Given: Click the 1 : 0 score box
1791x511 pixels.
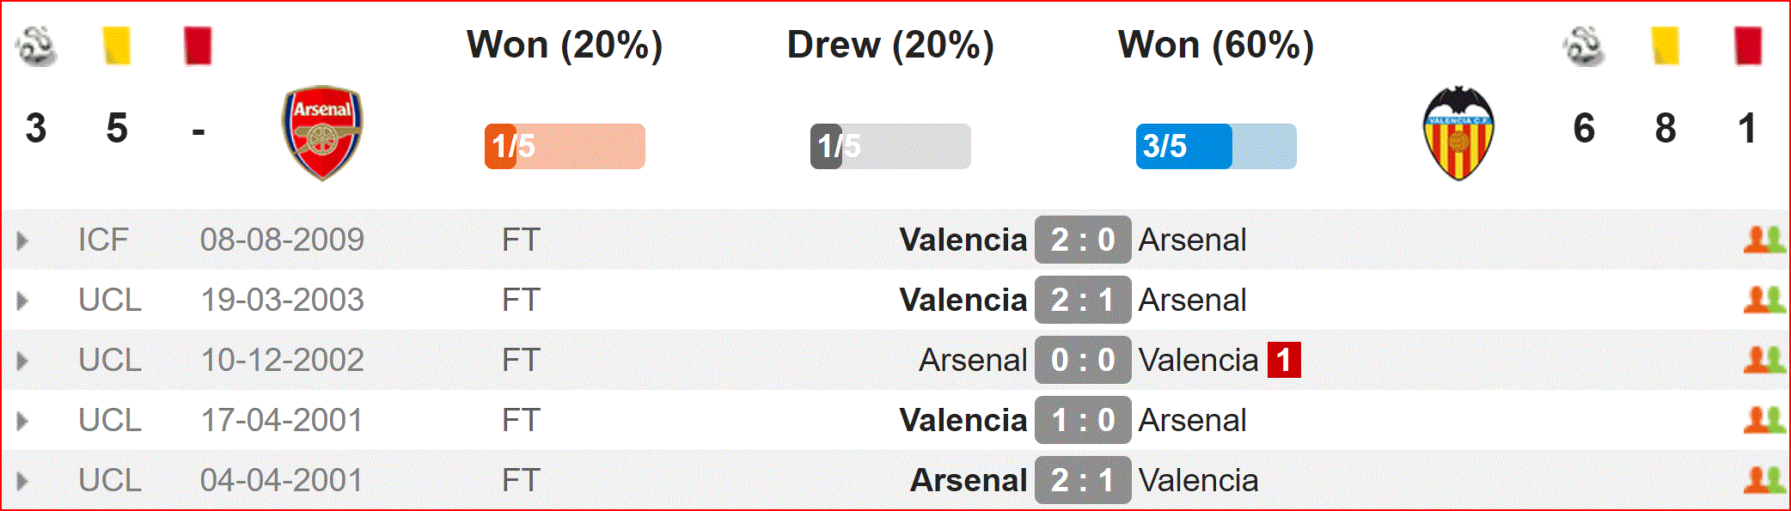Looking at the screenshot, I should 1083,420.
